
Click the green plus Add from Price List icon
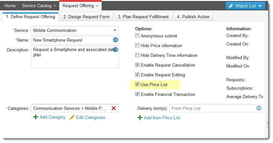coord(140,118)
